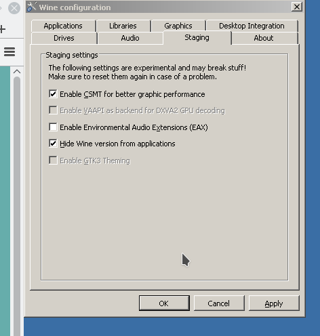The image size is (320, 336).
Task: Toggle Enable GTK3 Theming checkbox
Action: click(53, 161)
